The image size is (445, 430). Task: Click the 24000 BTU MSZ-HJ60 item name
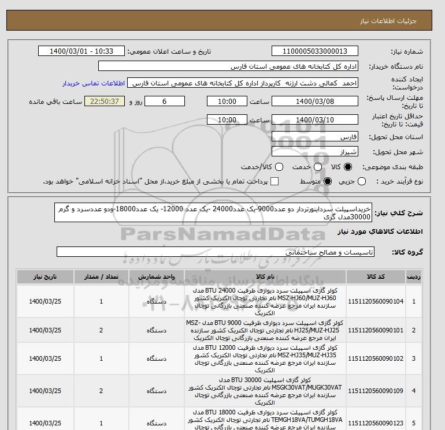point(265,302)
